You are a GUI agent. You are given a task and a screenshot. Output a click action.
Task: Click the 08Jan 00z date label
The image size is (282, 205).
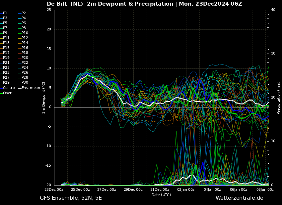click(265, 189)
